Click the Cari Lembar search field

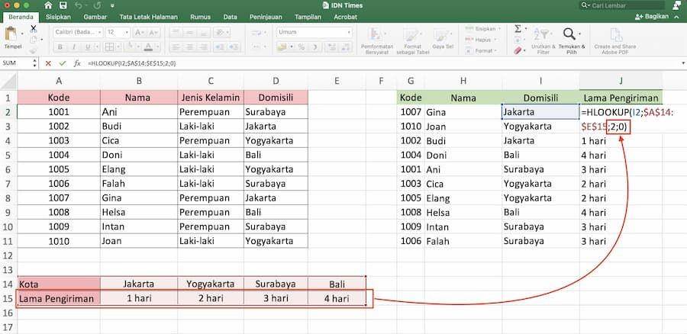pyautogui.click(x=622, y=5)
